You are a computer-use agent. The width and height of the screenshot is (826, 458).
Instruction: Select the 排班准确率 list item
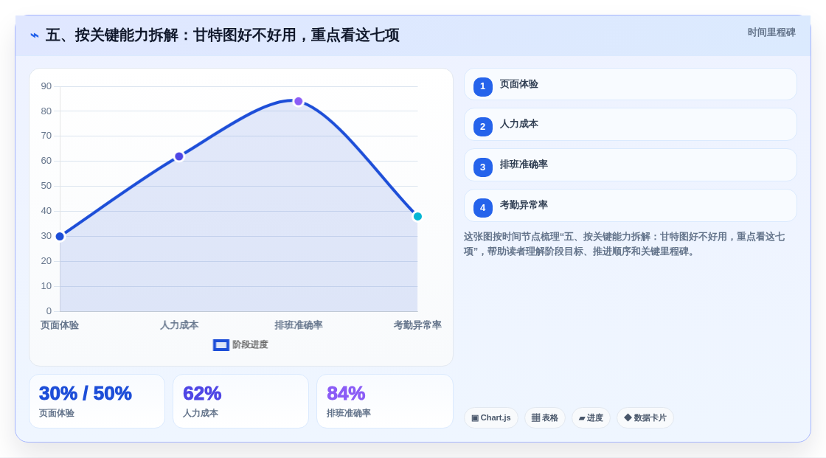point(630,165)
